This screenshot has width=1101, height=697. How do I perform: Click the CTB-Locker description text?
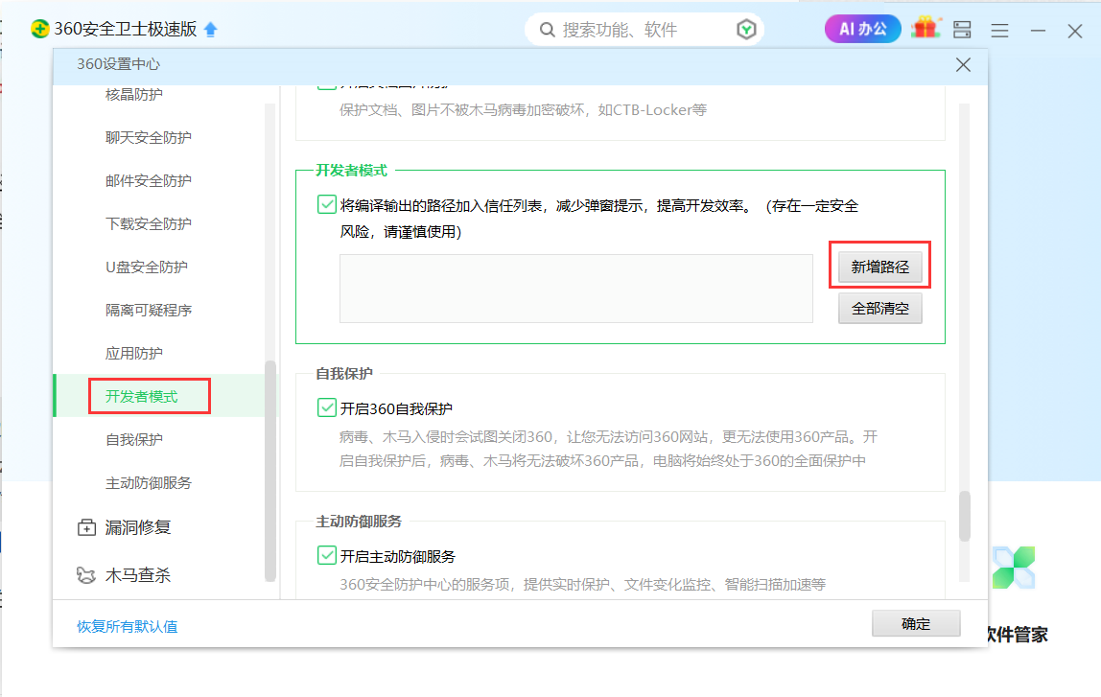(x=523, y=110)
